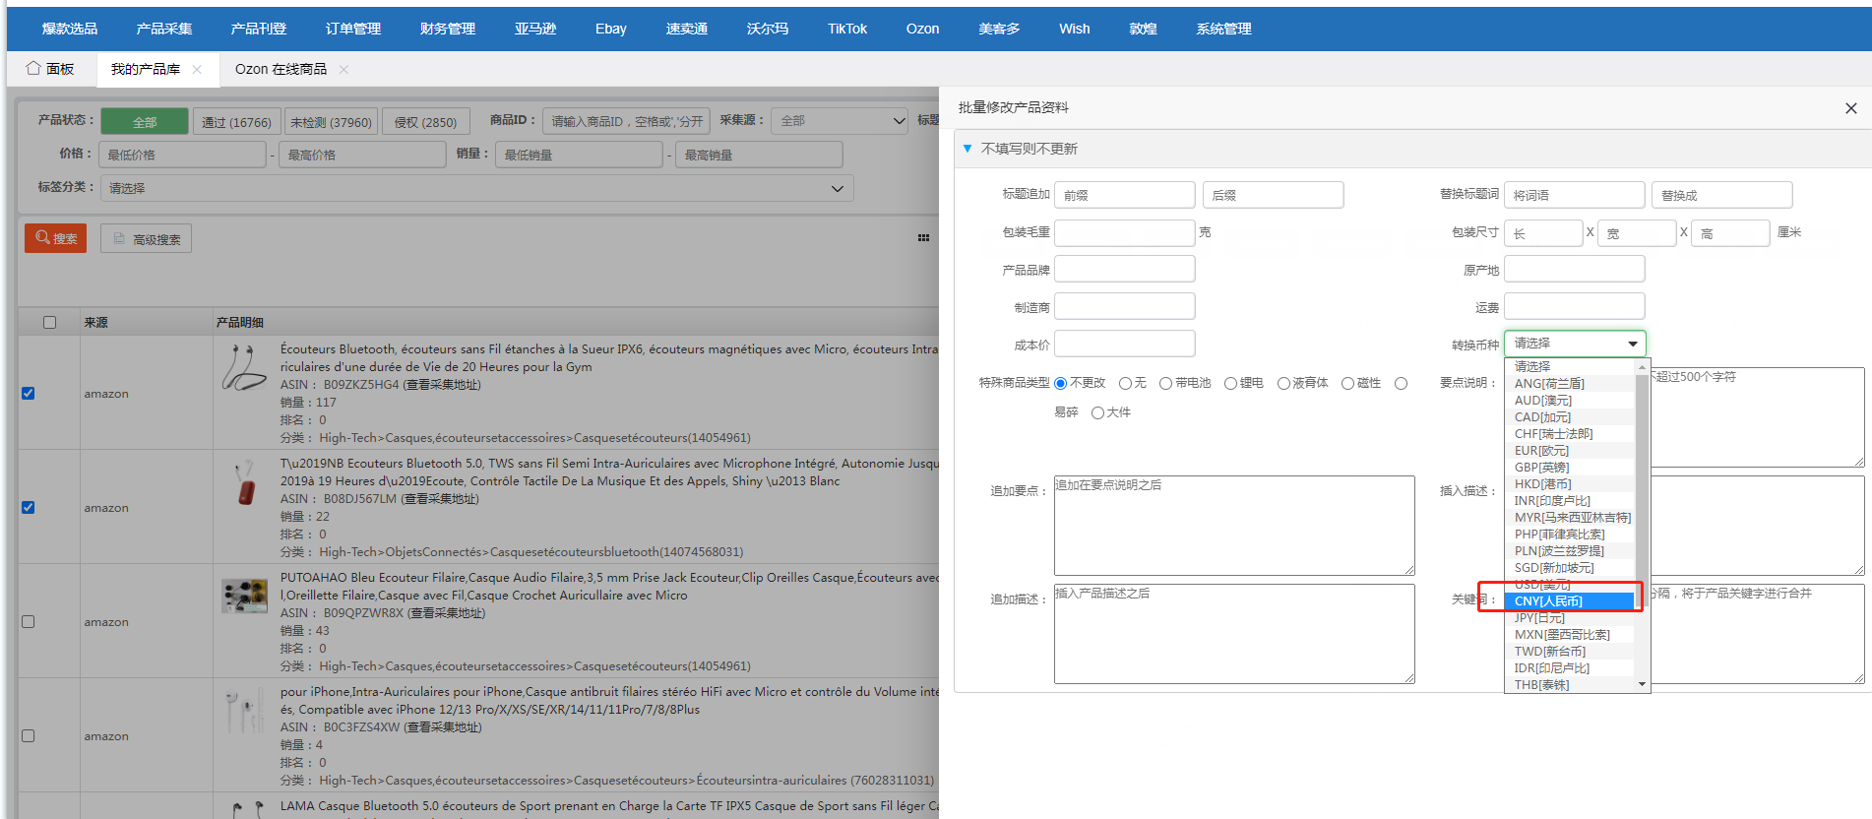
Task: Select the 带电池 radio option
Action: 1165,383
